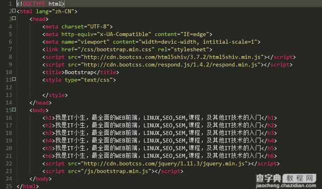This screenshot has height=189, width=322.
Task: Click the content="IE=edge" attribute
Action: click(x=182, y=34)
